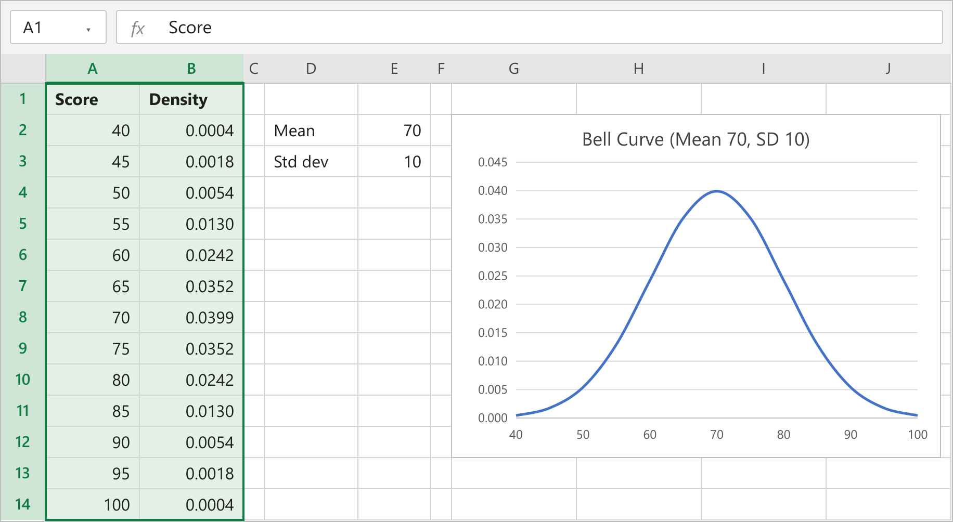Click the horizontal axis label 100
This screenshot has width=953, height=522.
tap(918, 435)
